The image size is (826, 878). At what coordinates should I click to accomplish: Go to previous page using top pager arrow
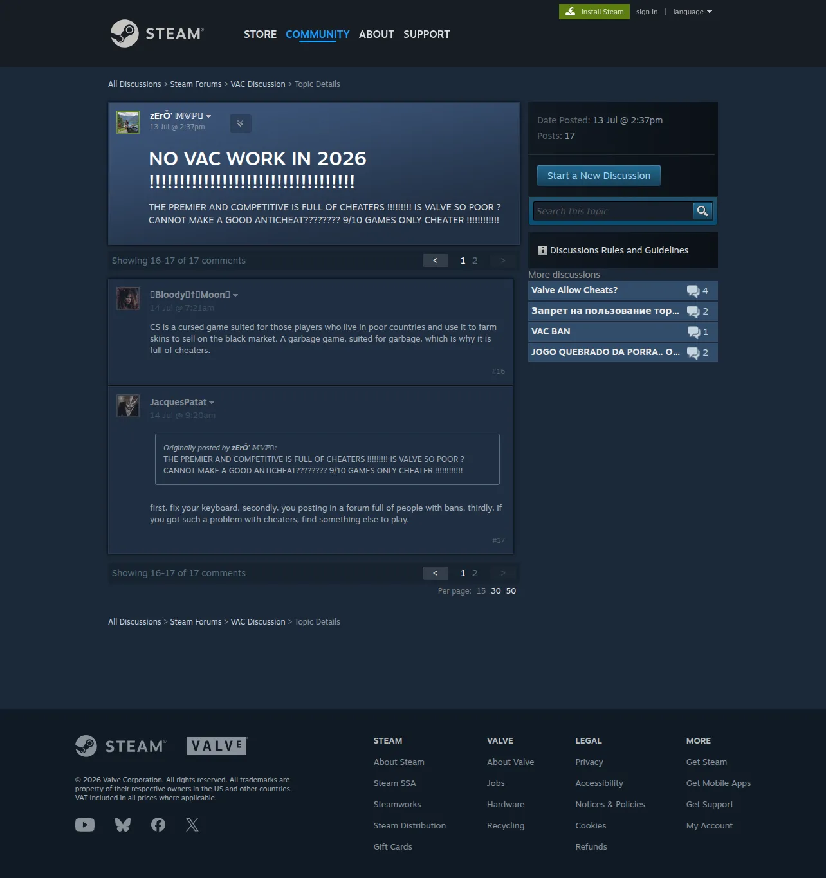pyautogui.click(x=436, y=261)
